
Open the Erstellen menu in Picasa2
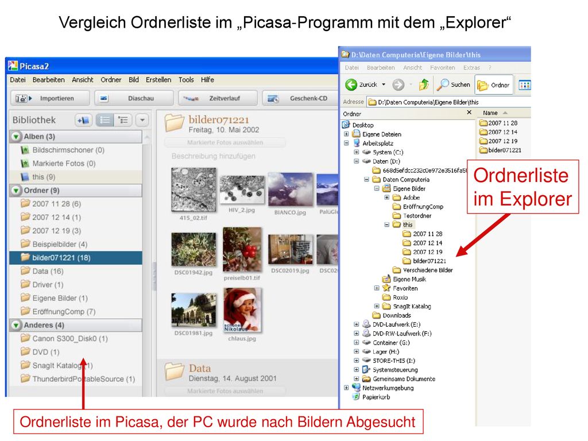pyautogui.click(x=158, y=79)
